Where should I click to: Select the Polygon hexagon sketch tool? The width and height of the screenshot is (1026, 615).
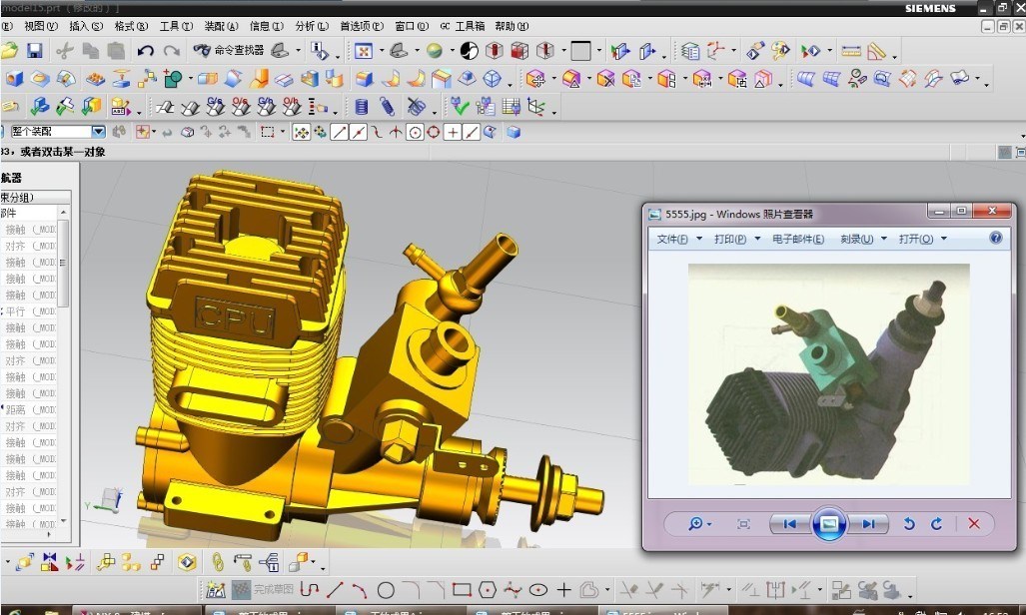point(488,589)
